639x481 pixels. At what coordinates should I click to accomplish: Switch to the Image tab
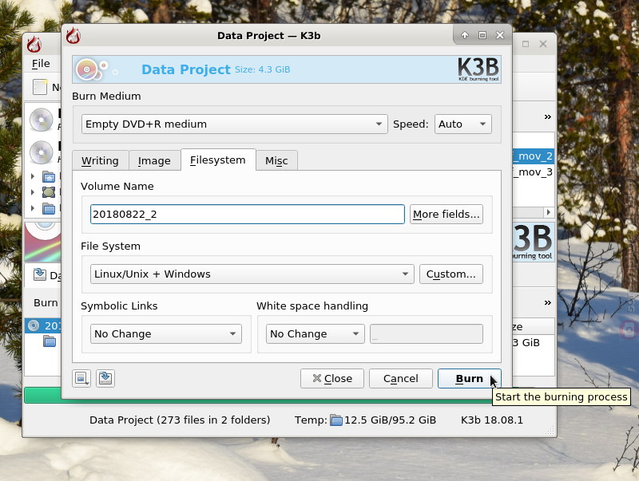tap(154, 160)
